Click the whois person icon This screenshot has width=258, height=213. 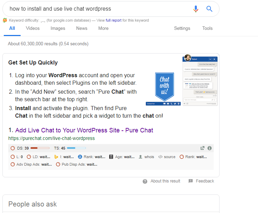[141, 157]
